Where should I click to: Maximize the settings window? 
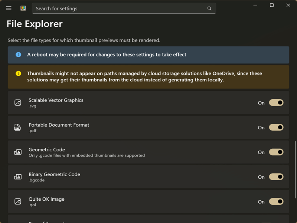pos(272,5)
